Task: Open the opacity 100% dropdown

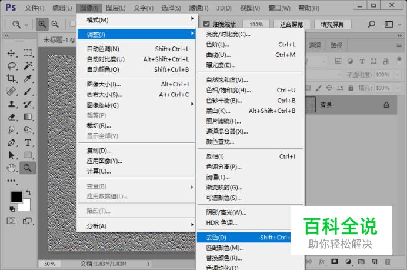Action: coord(397,75)
